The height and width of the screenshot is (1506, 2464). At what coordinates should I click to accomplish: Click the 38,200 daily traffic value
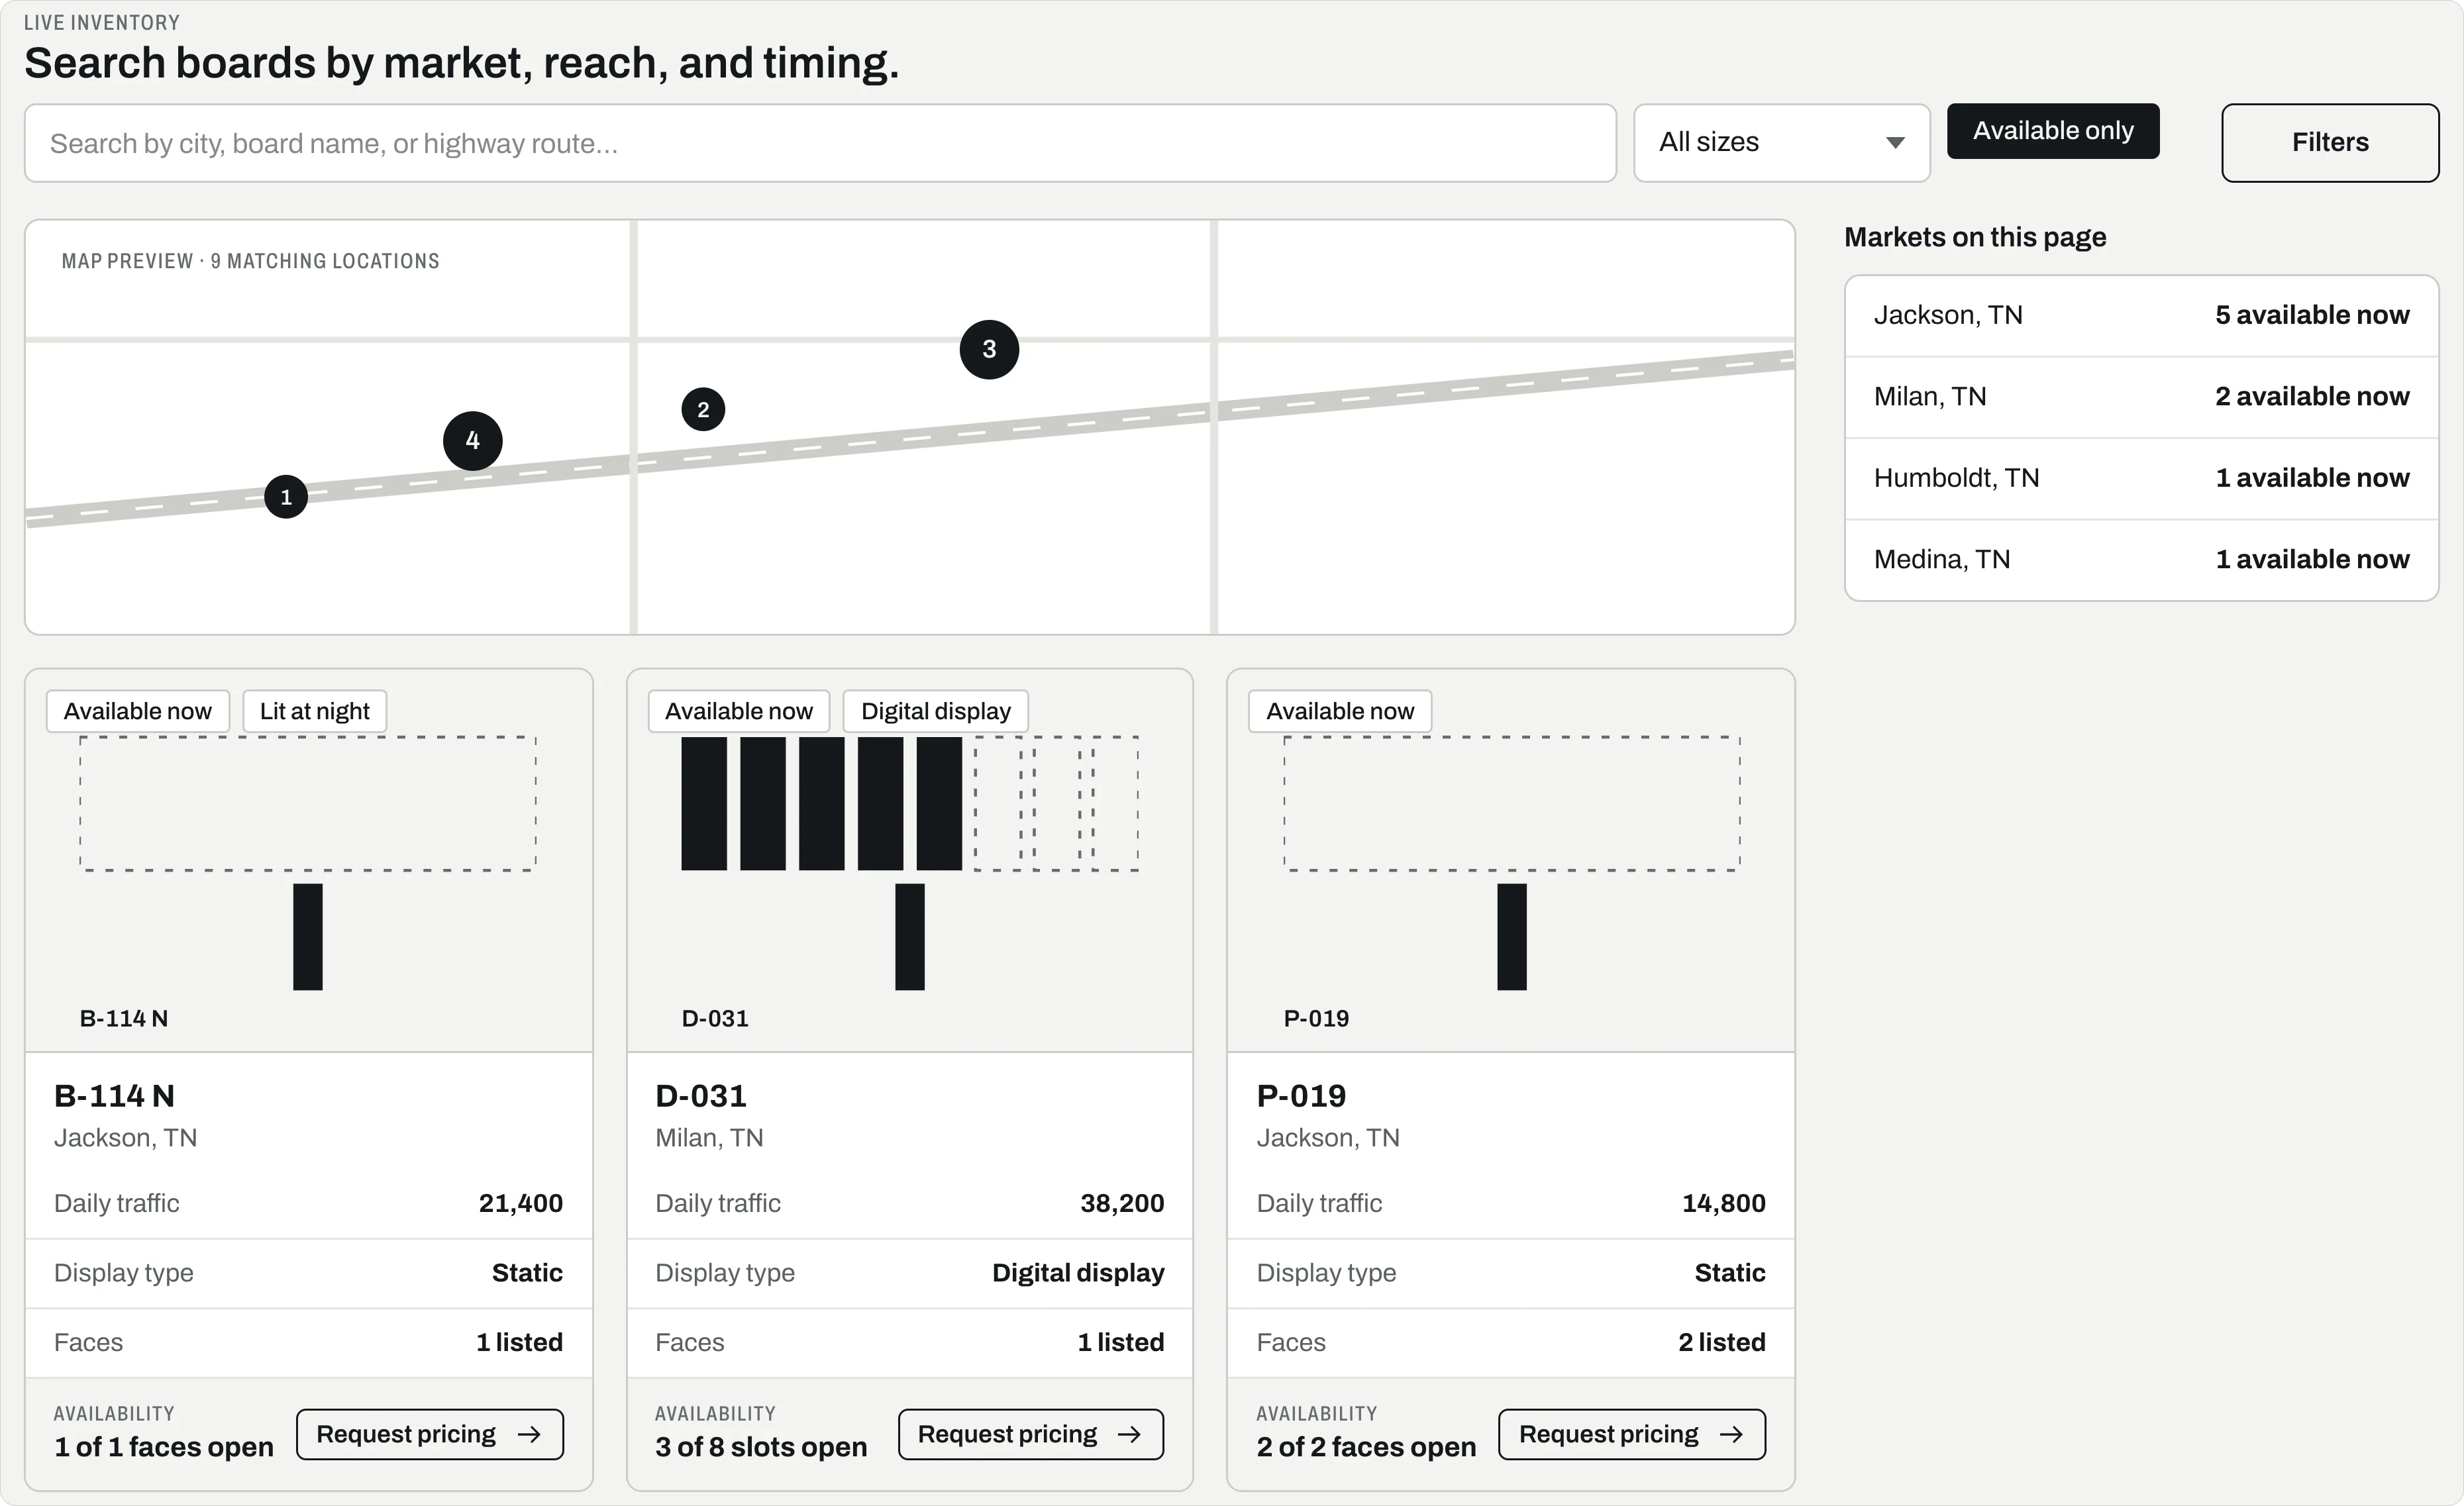1122,1203
